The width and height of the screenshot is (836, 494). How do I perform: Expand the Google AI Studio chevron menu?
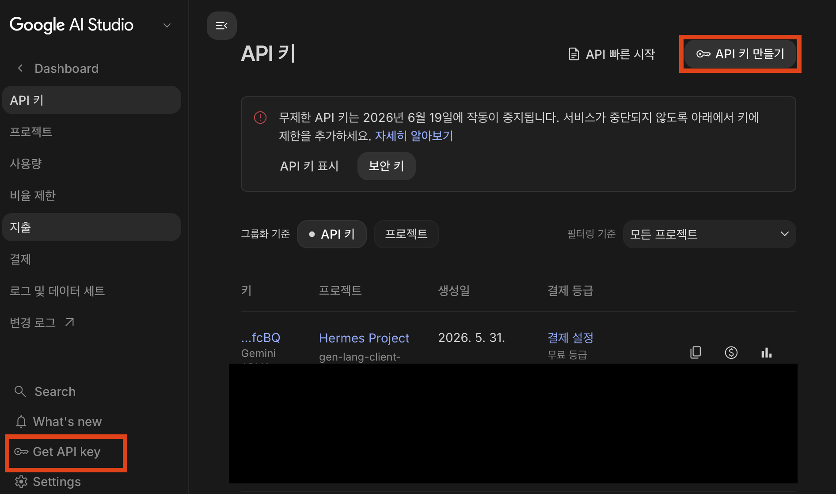pos(167,26)
